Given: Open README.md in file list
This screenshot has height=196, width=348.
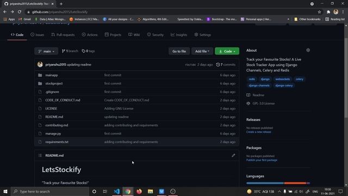Looking at the screenshot, I should point(54,117).
